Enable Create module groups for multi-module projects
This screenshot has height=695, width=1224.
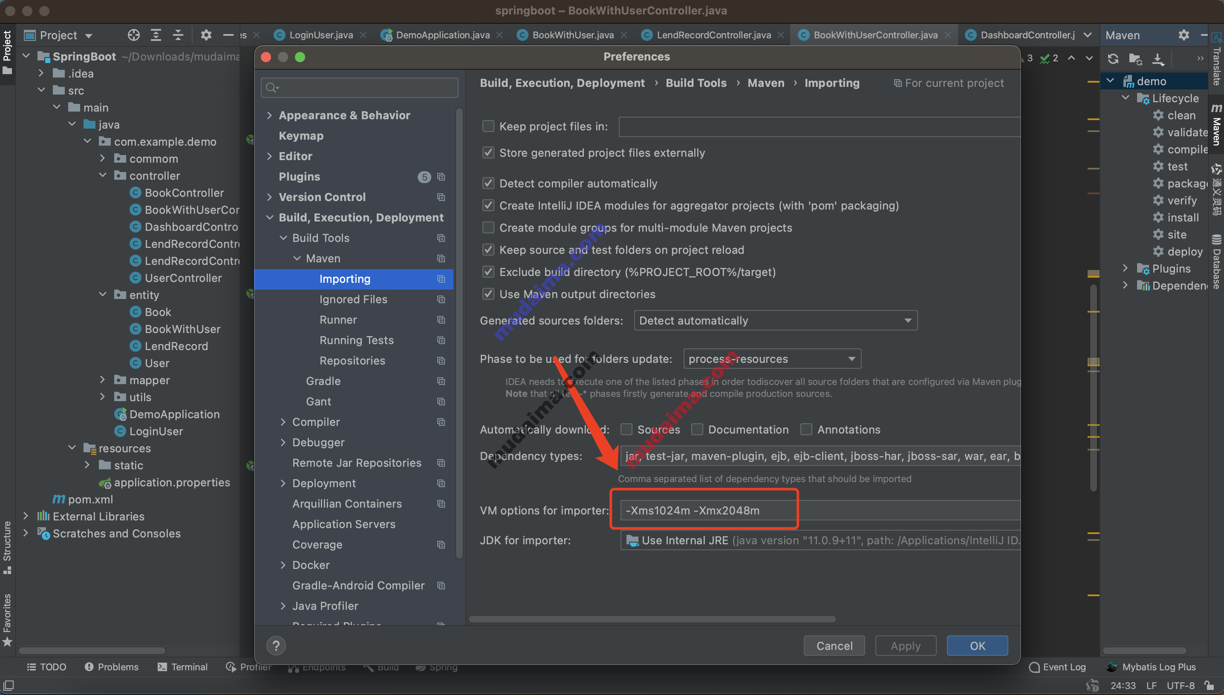click(488, 227)
